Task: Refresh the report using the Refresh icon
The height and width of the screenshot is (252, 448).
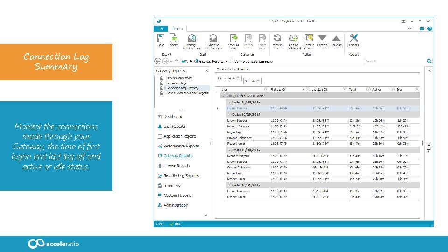Action: coord(277,38)
